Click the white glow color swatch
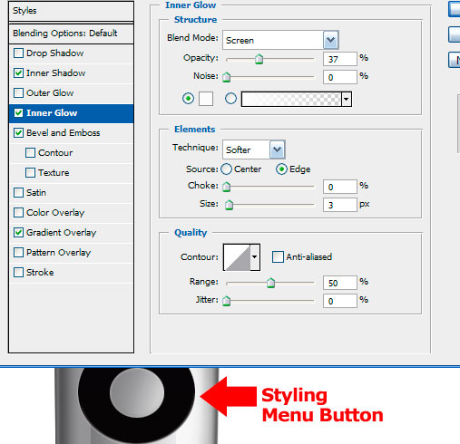 coord(206,99)
